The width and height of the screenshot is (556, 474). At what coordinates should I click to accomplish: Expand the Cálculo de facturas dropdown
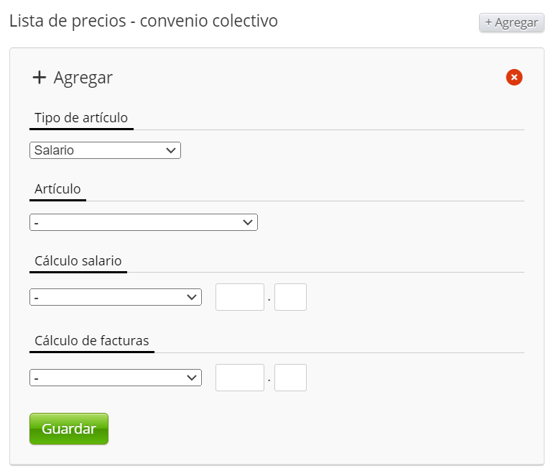click(x=115, y=378)
